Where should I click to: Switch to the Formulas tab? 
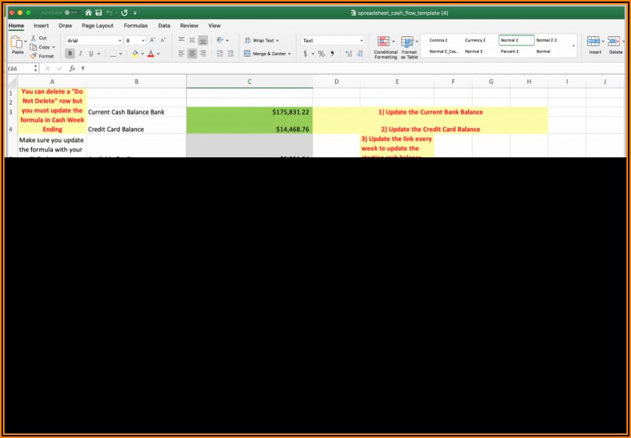coord(135,26)
